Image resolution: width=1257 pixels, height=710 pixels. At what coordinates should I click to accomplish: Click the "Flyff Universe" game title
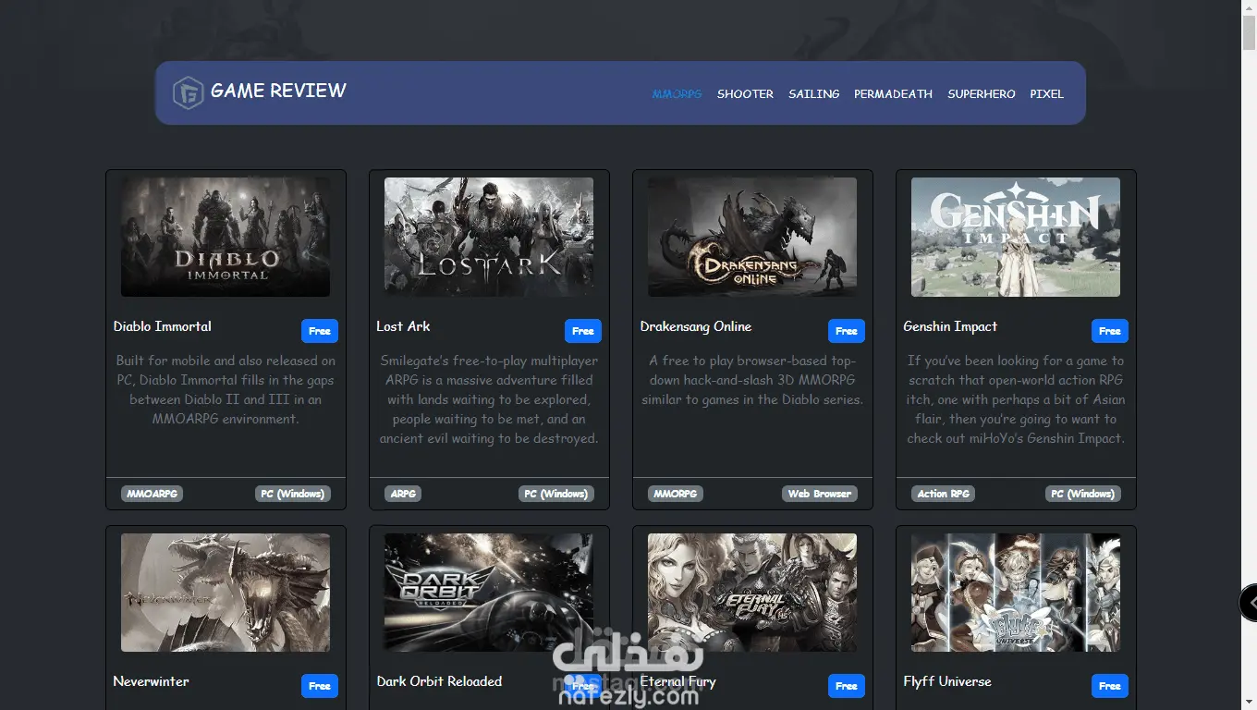pyautogui.click(x=947, y=681)
